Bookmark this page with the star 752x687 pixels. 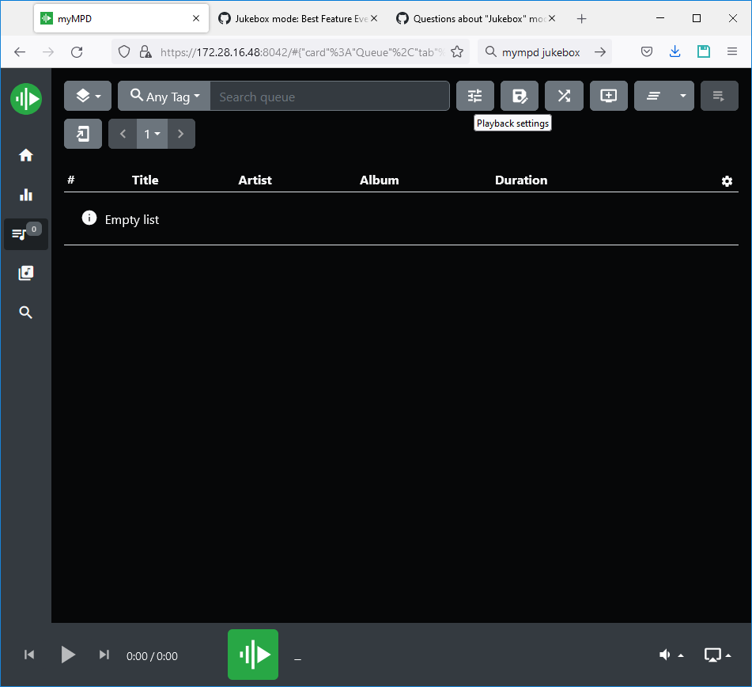coord(457,51)
